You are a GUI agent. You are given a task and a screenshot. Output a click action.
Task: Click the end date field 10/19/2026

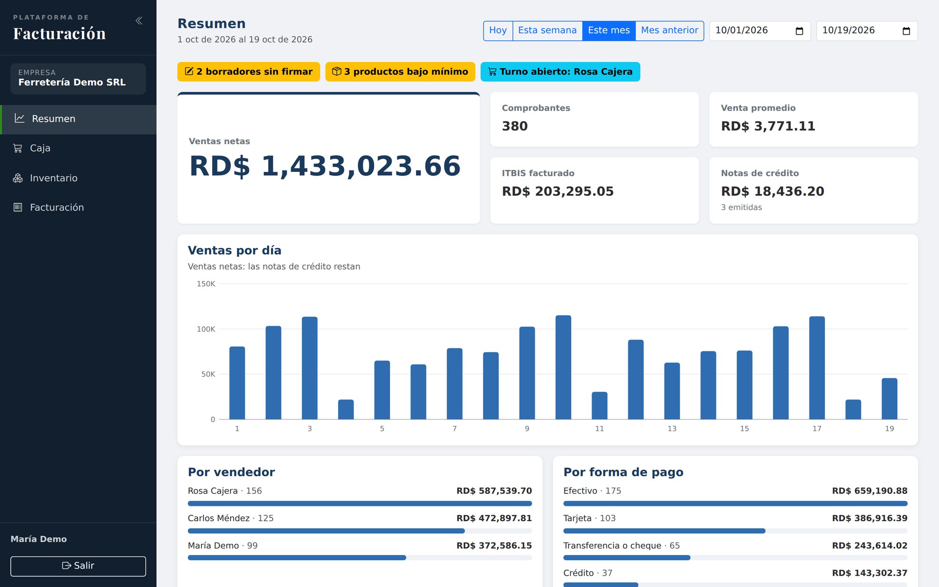[x=867, y=31]
